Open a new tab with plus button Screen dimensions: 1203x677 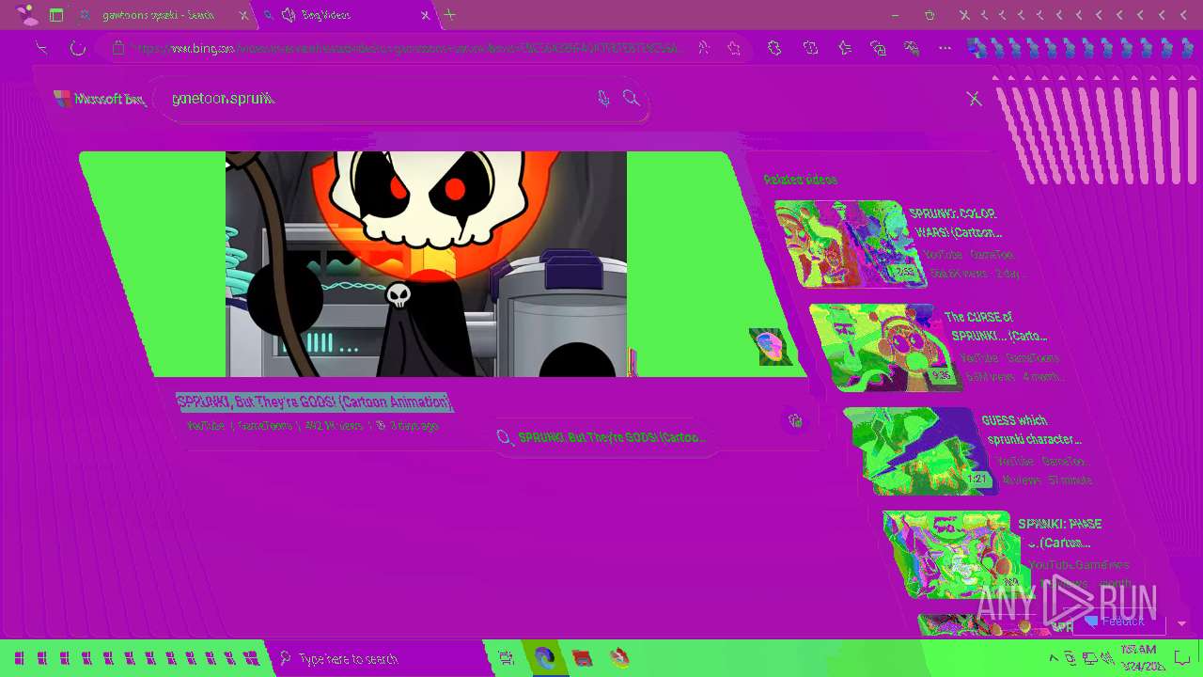pos(450,15)
